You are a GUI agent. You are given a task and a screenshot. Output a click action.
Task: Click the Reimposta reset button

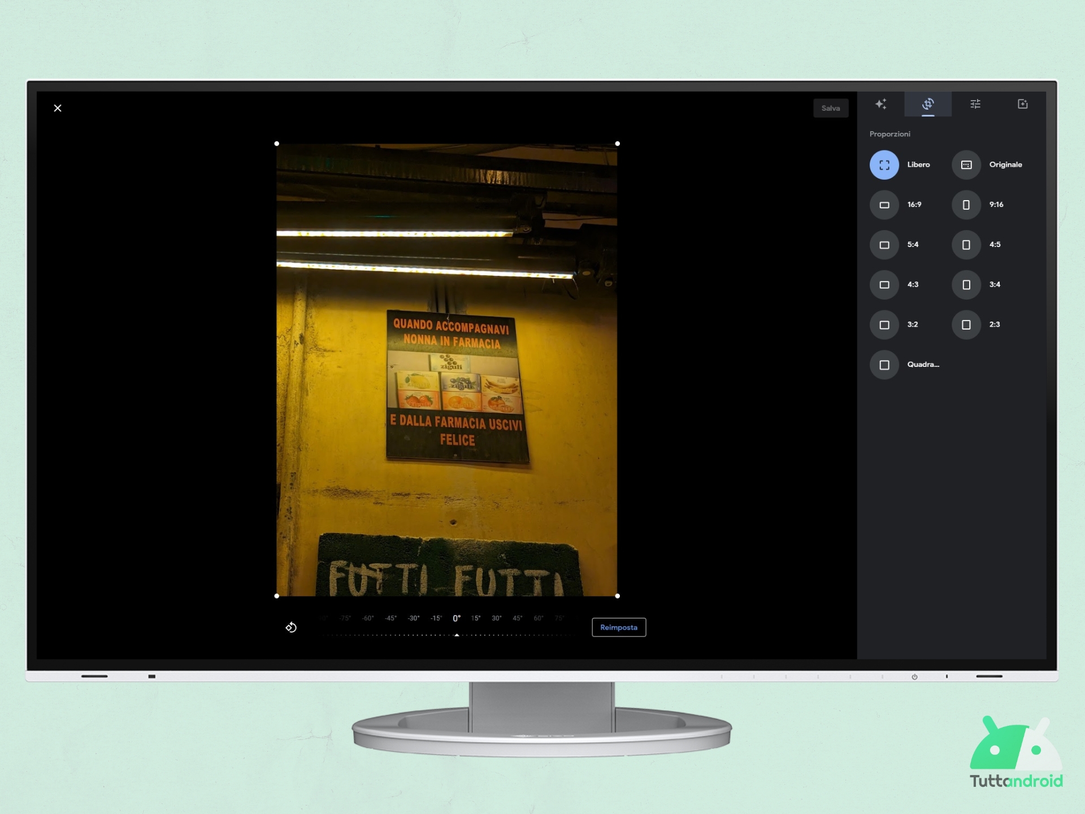coord(619,627)
